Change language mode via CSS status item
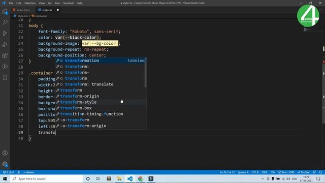This screenshot has height=183, width=325. [273, 172]
